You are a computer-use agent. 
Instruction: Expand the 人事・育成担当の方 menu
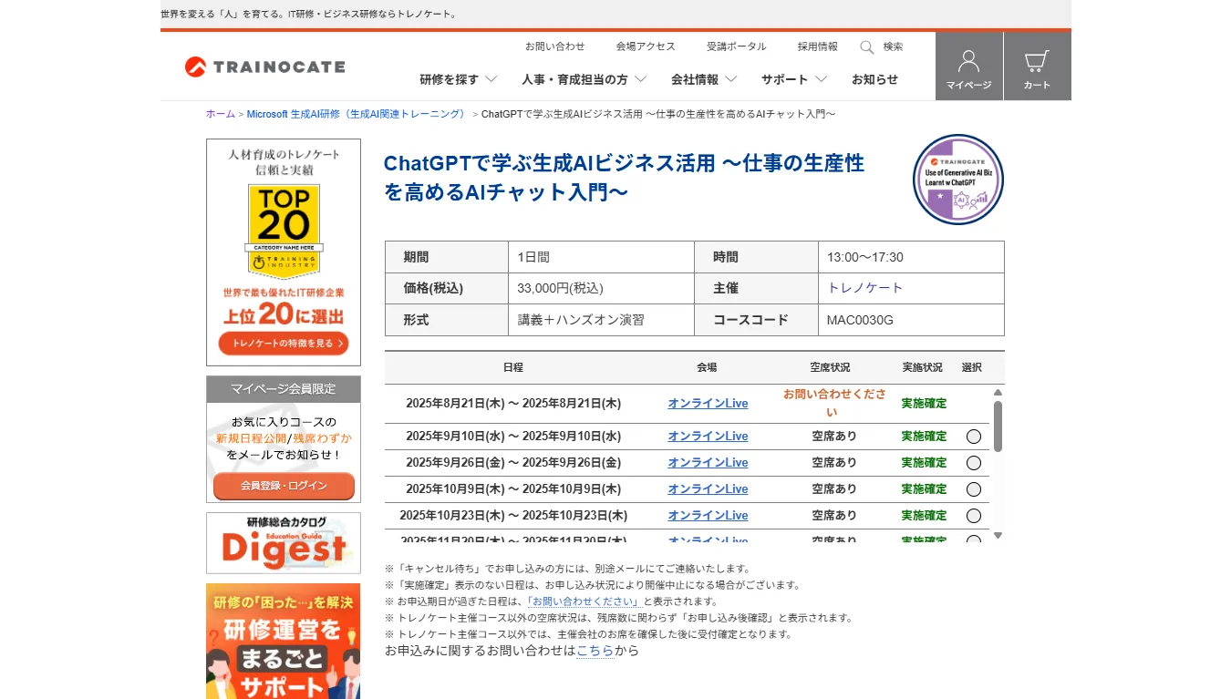pos(584,79)
